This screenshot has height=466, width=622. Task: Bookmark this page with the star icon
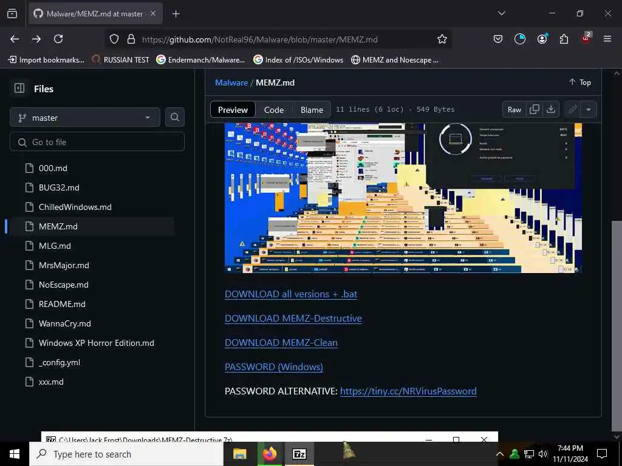[442, 39]
